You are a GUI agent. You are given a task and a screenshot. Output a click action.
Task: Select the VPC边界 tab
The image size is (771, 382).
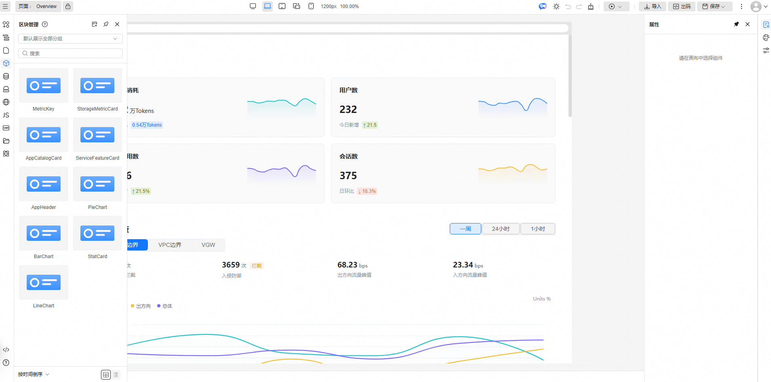coord(170,245)
